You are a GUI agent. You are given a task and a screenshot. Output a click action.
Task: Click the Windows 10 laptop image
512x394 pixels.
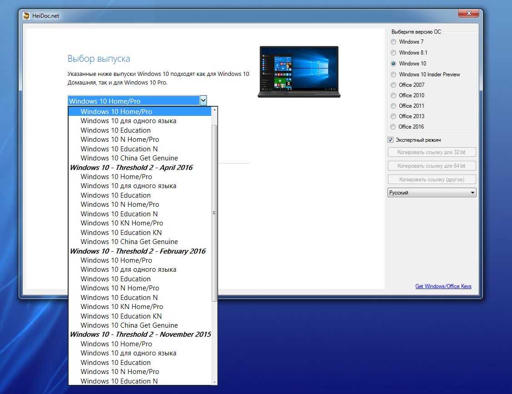point(299,71)
